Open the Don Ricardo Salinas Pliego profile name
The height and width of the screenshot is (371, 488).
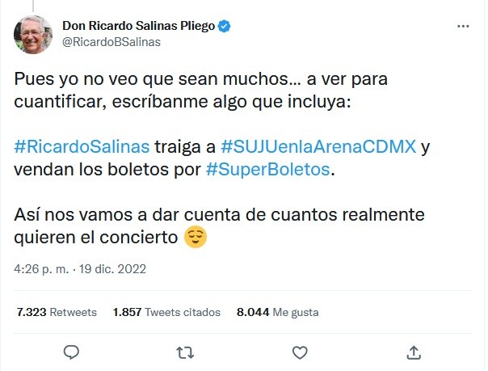coord(138,27)
